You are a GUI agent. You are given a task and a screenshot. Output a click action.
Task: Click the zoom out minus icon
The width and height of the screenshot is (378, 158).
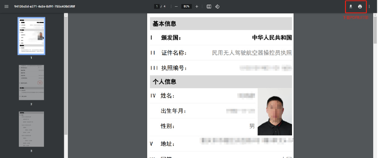(x=176, y=7)
